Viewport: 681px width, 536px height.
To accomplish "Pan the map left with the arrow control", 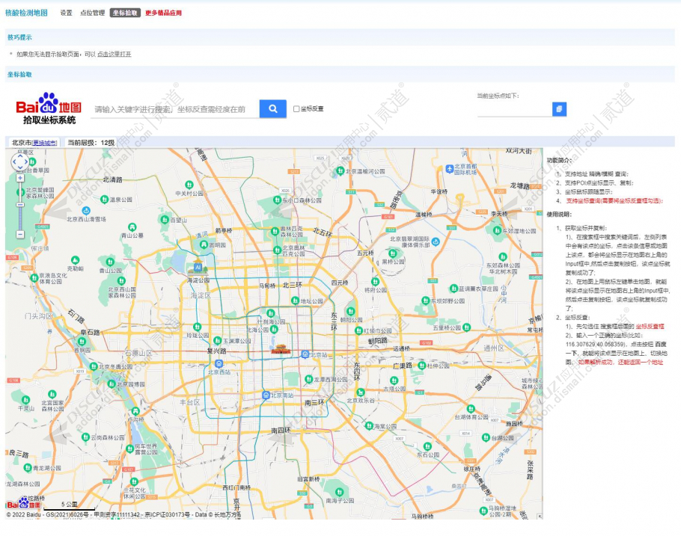I will click(14, 162).
